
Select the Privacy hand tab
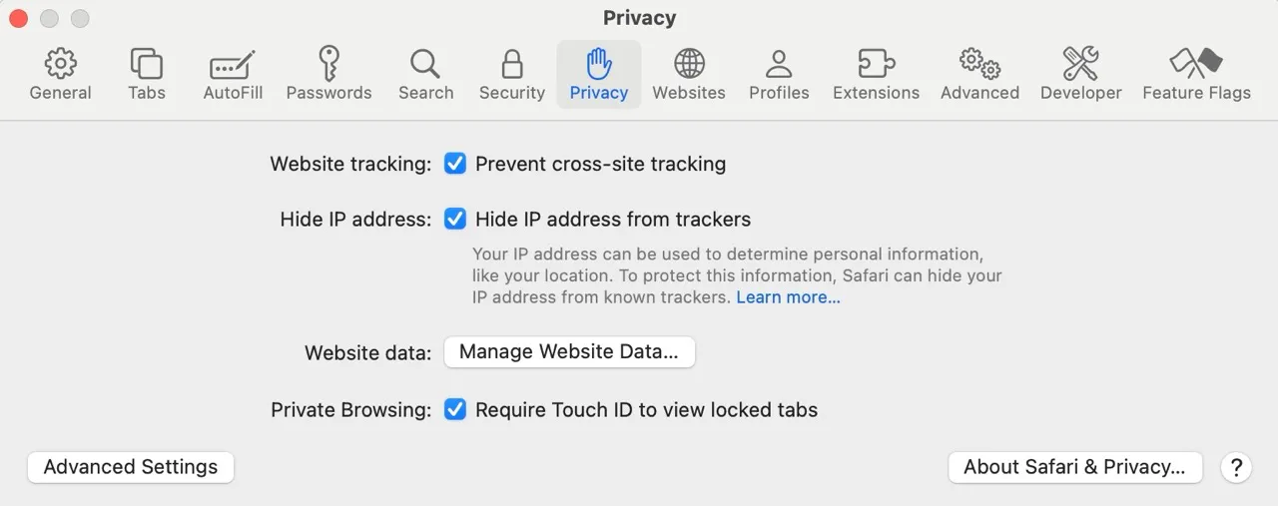point(599,75)
